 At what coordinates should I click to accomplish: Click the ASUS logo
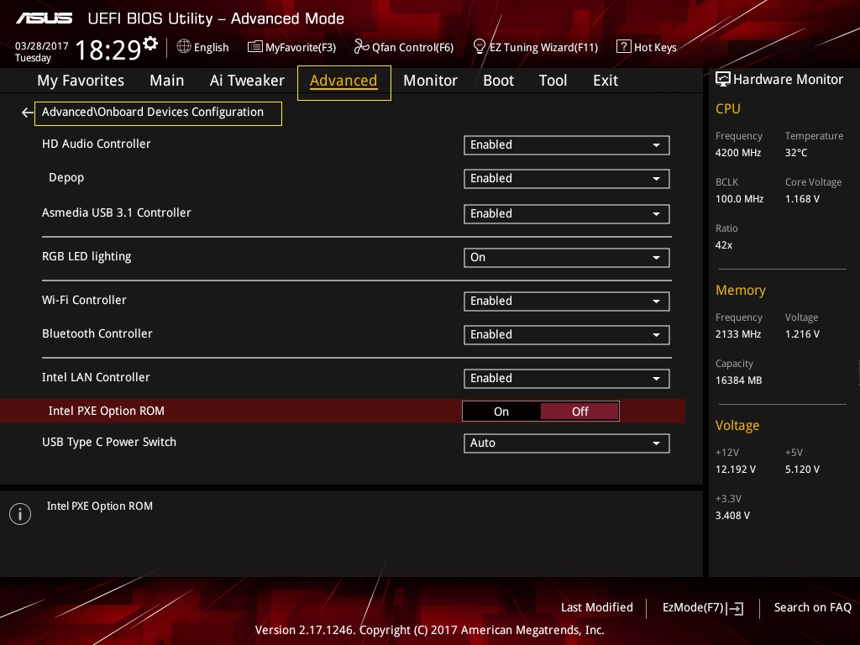[x=44, y=18]
